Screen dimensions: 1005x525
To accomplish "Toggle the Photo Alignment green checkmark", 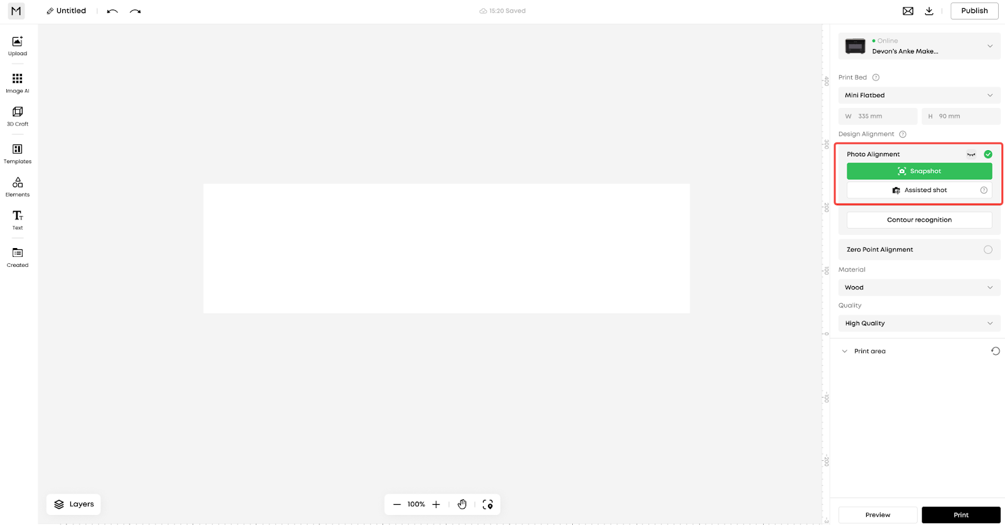I will [x=988, y=154].
